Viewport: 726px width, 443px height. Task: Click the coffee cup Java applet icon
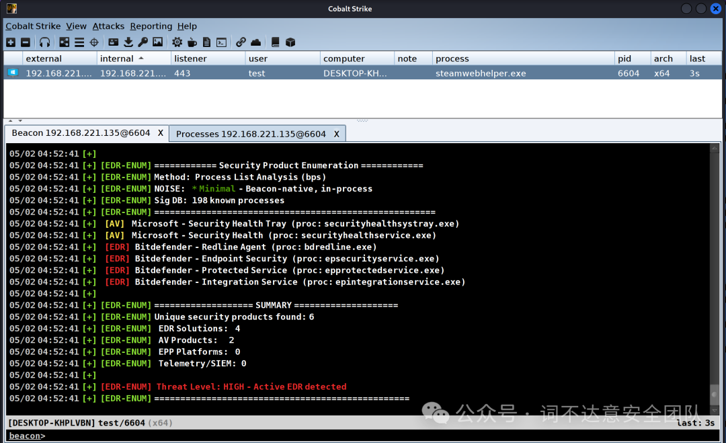[192, 42]
